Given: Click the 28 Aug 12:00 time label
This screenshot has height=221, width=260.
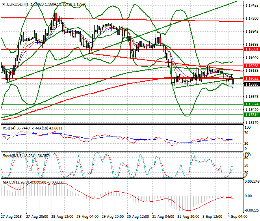Looking at the screenshot, I should pyautogui.click(x=62, y=217).
